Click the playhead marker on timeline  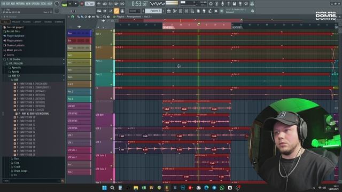(199, 23)
